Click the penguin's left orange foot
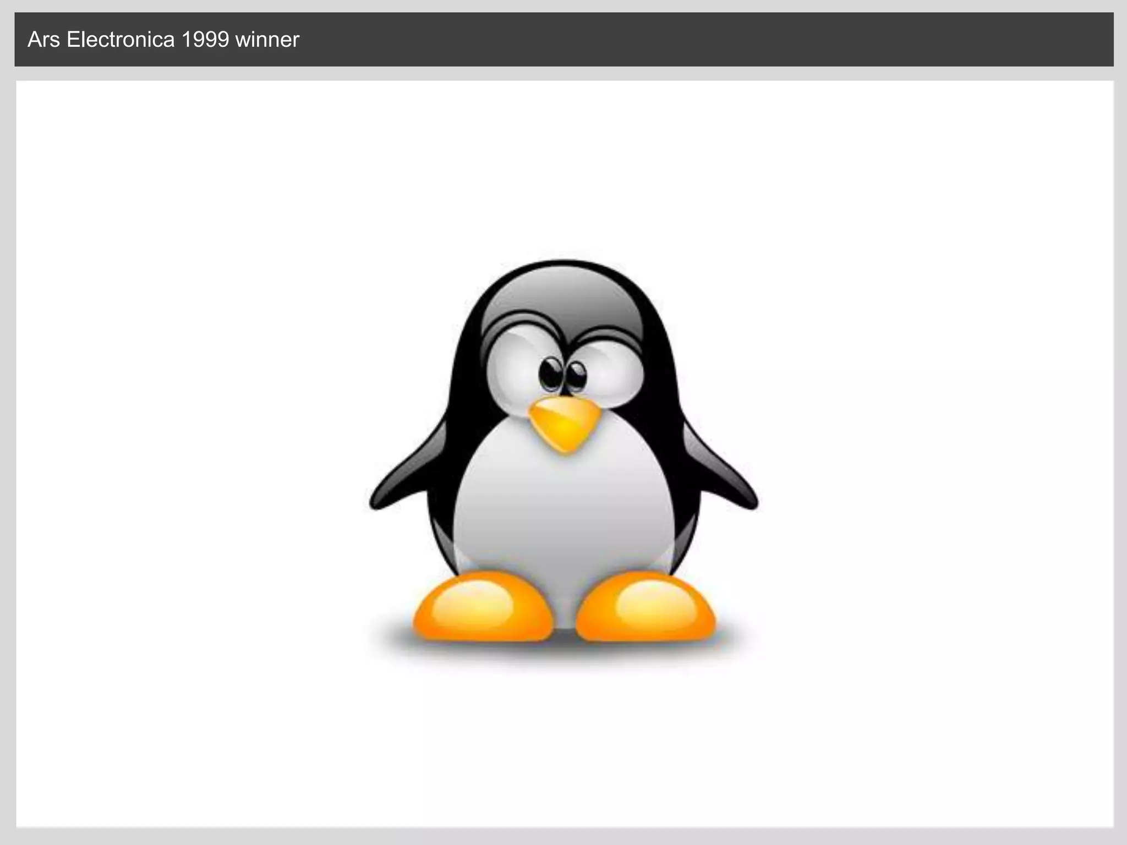 tap(482, 608)
